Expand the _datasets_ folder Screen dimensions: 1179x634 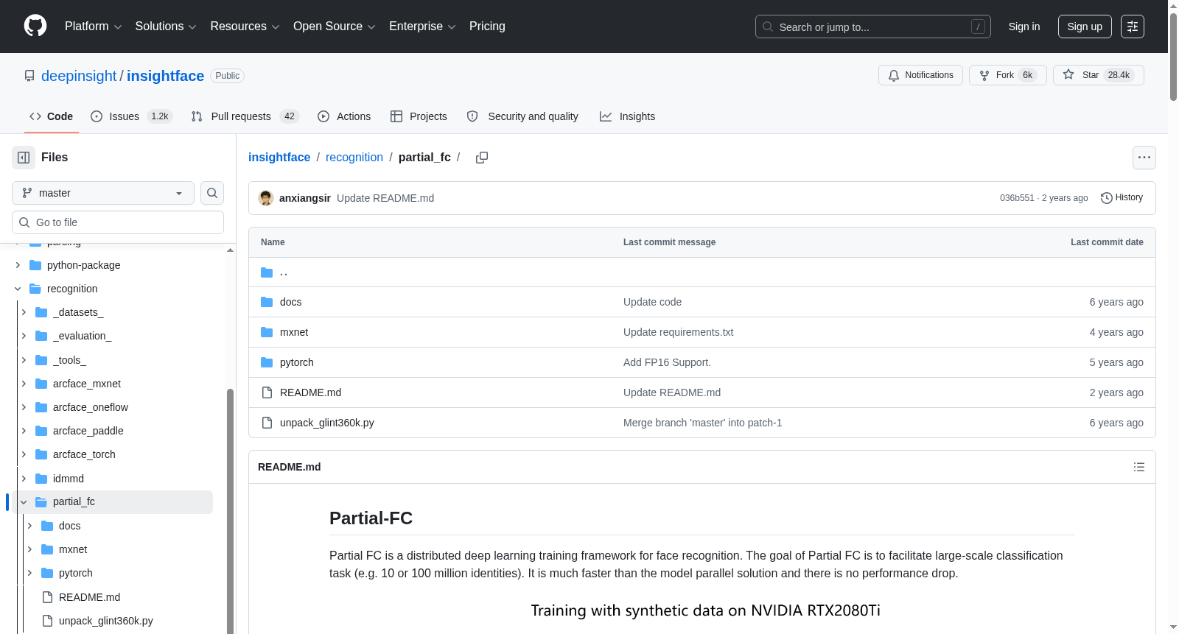coord(24,312)
